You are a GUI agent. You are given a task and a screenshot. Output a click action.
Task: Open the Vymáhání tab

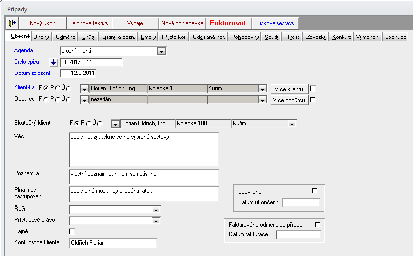point(368,37)
